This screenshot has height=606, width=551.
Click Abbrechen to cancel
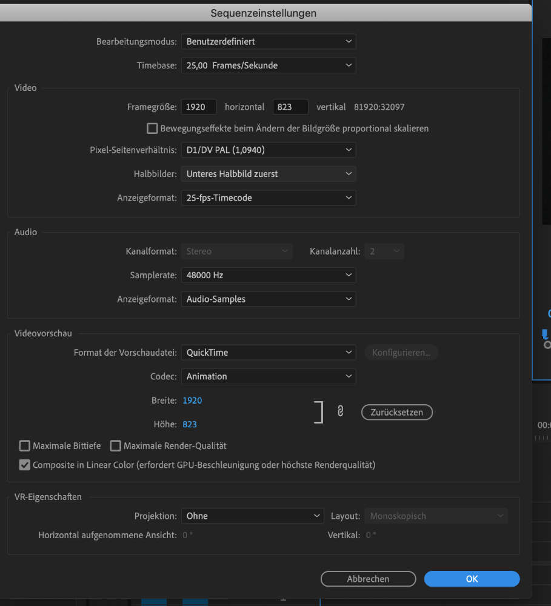368,579
